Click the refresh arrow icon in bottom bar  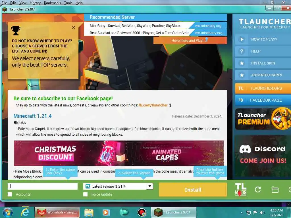pyautogui.click(x=258, y=189)
